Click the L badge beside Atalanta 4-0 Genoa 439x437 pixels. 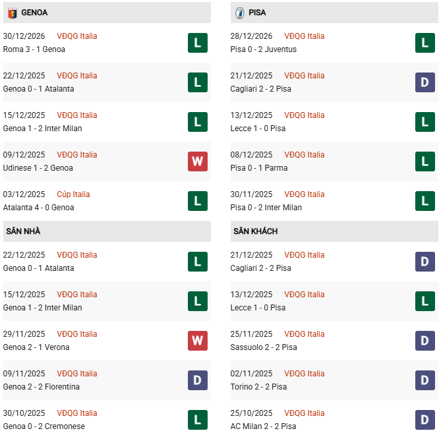197,201
